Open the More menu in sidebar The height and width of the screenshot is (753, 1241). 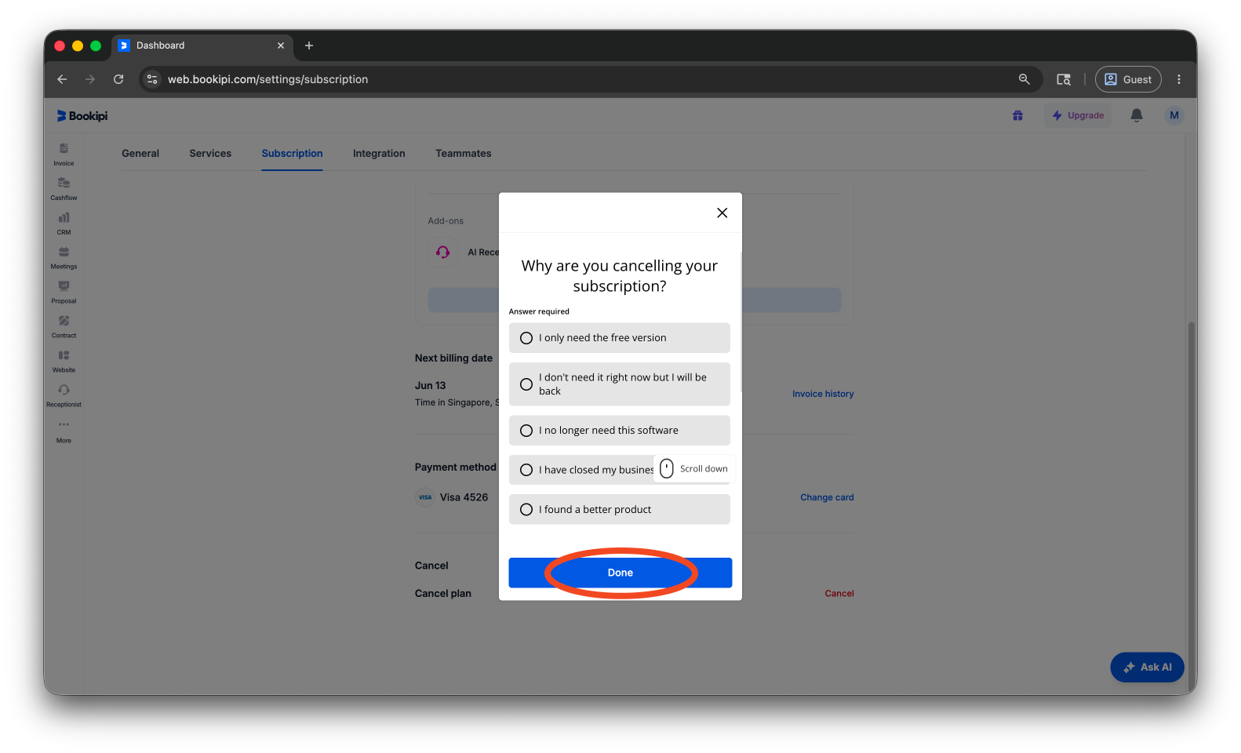tap(64, 431)
